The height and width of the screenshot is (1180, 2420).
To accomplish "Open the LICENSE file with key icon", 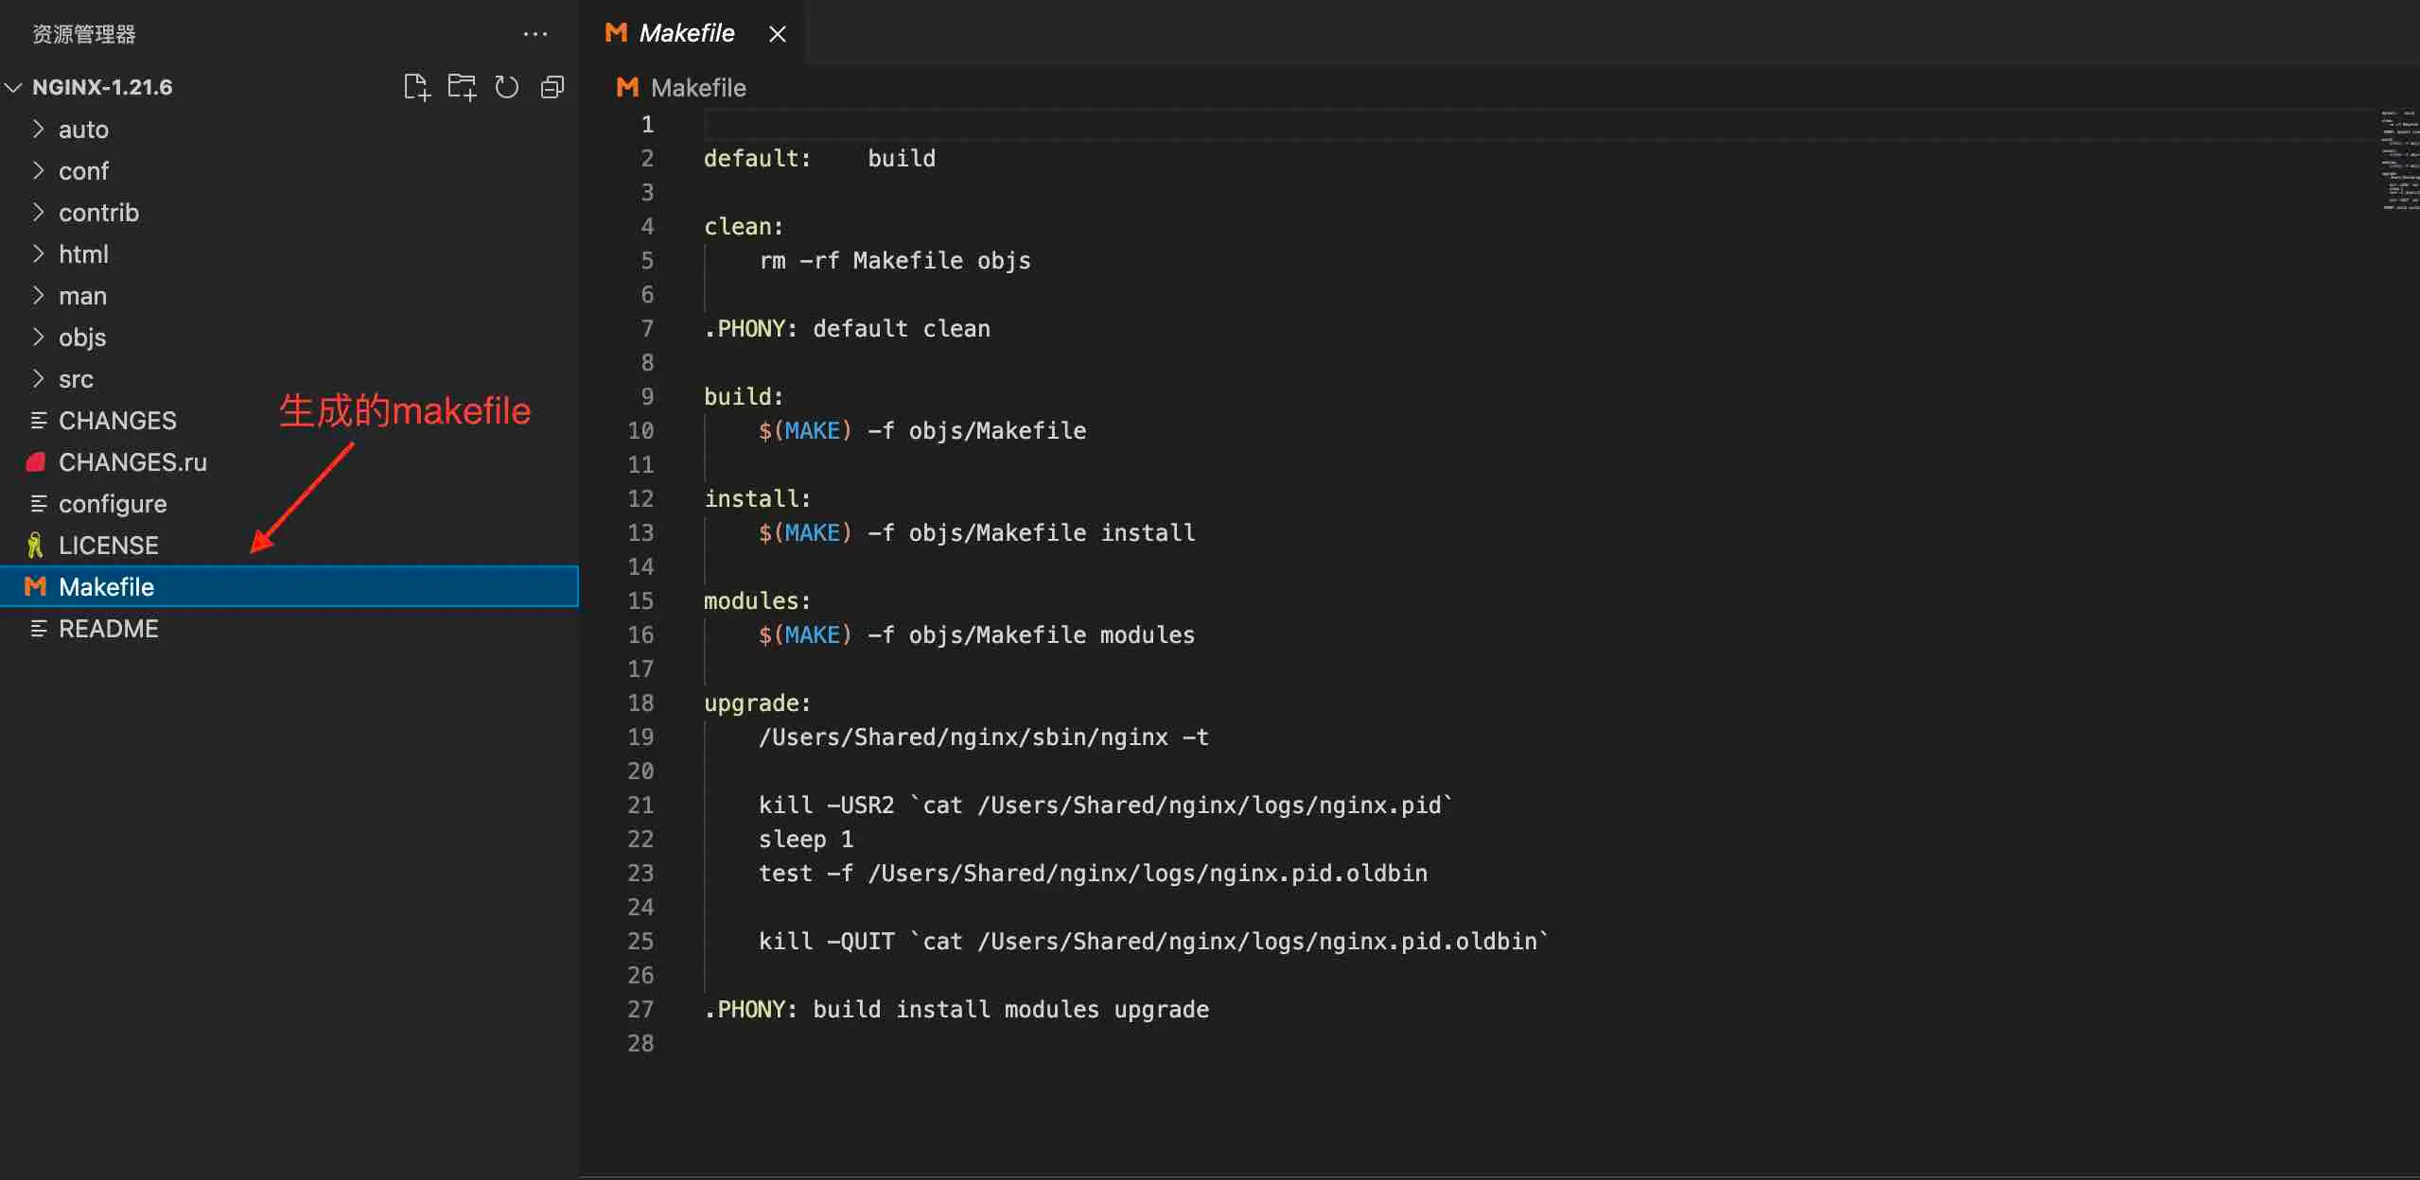I will tap(108, 546).
